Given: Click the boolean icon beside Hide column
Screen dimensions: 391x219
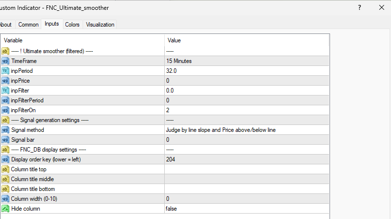Looking at the screenshot, I should pos(5,209).
